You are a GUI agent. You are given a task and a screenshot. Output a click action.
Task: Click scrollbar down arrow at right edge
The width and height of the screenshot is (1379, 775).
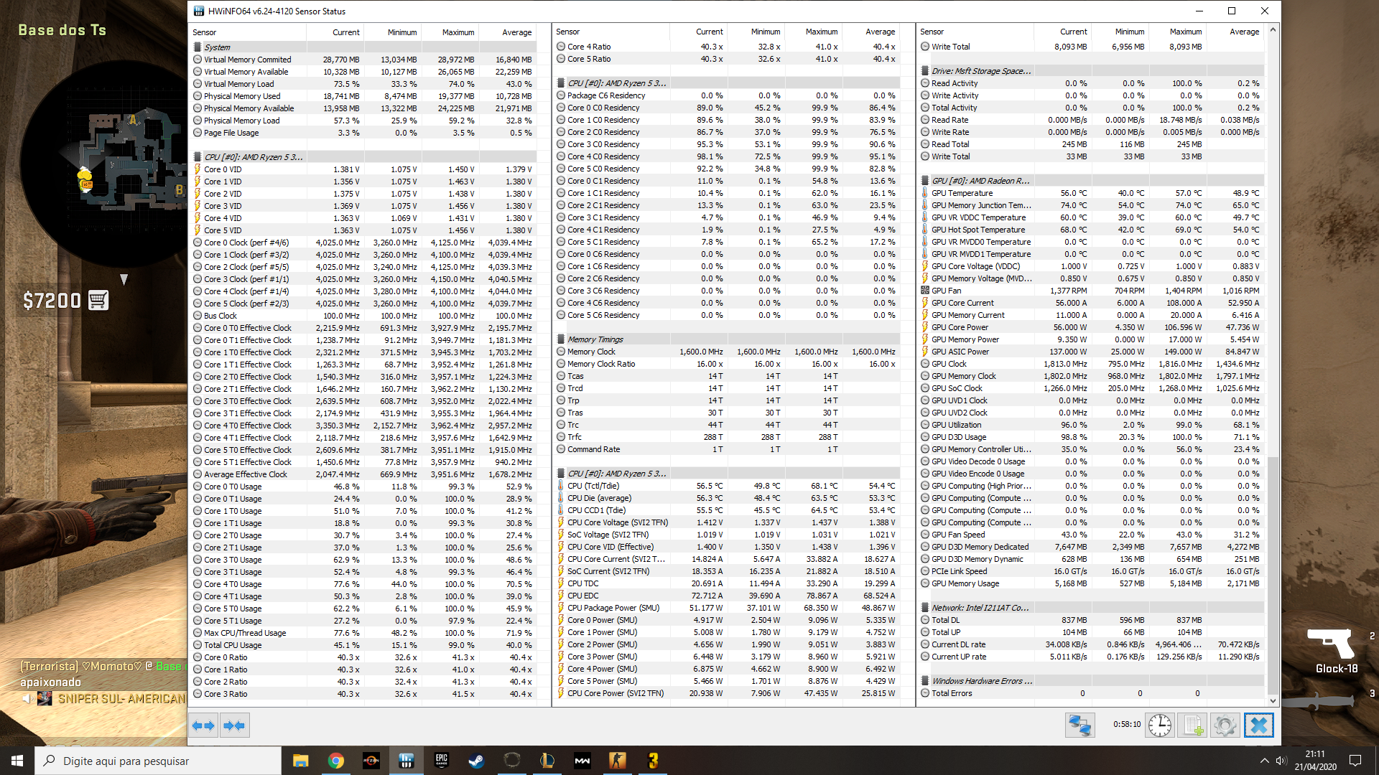(1273, 701)
